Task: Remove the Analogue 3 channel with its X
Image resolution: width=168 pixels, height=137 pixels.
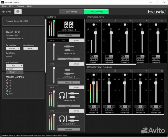Action: (131, 21)
